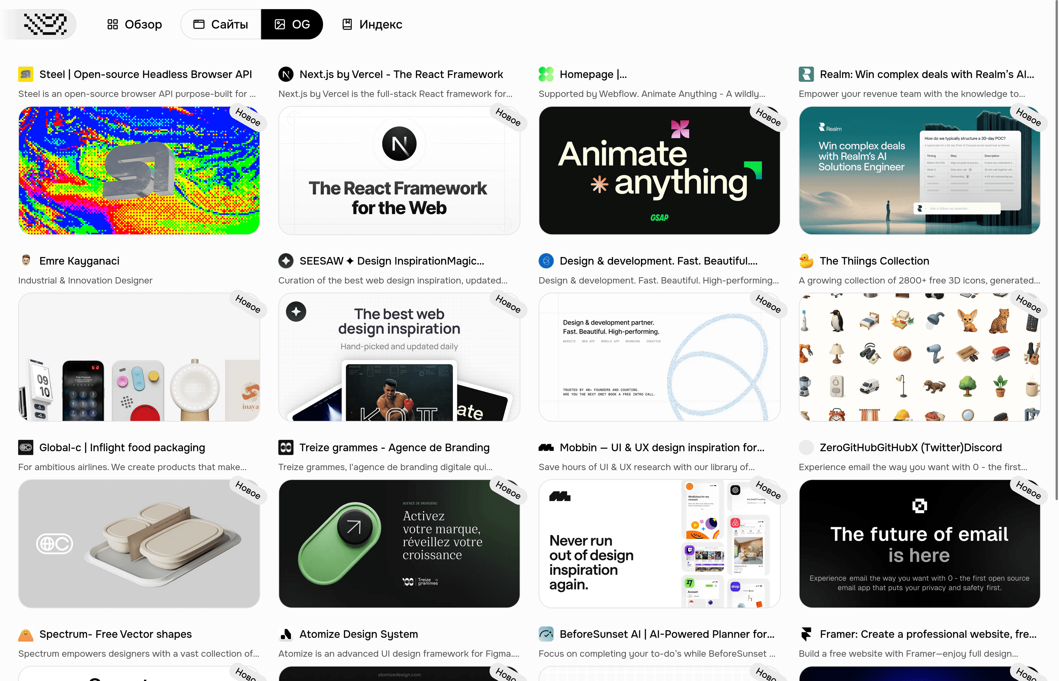
Task: Click the Framer favicon icon
Action: tap(806, 634)
